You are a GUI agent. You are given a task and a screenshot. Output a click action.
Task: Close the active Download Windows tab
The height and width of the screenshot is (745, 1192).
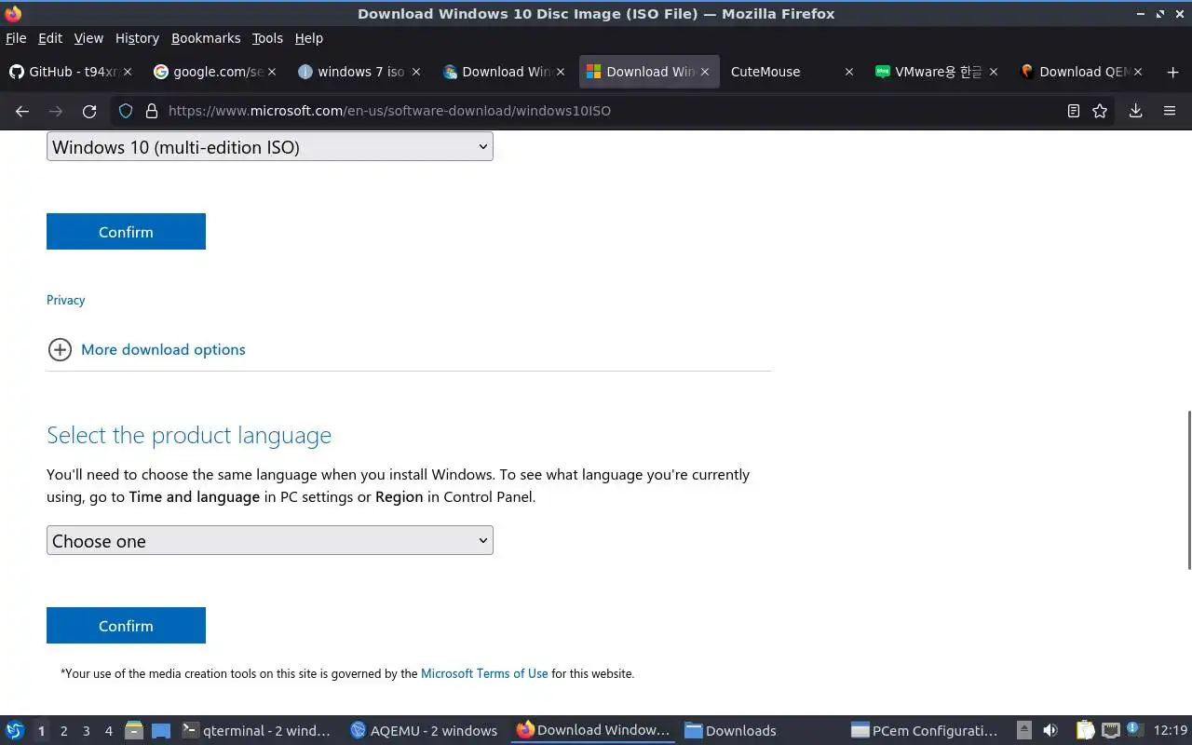point(705,72)
